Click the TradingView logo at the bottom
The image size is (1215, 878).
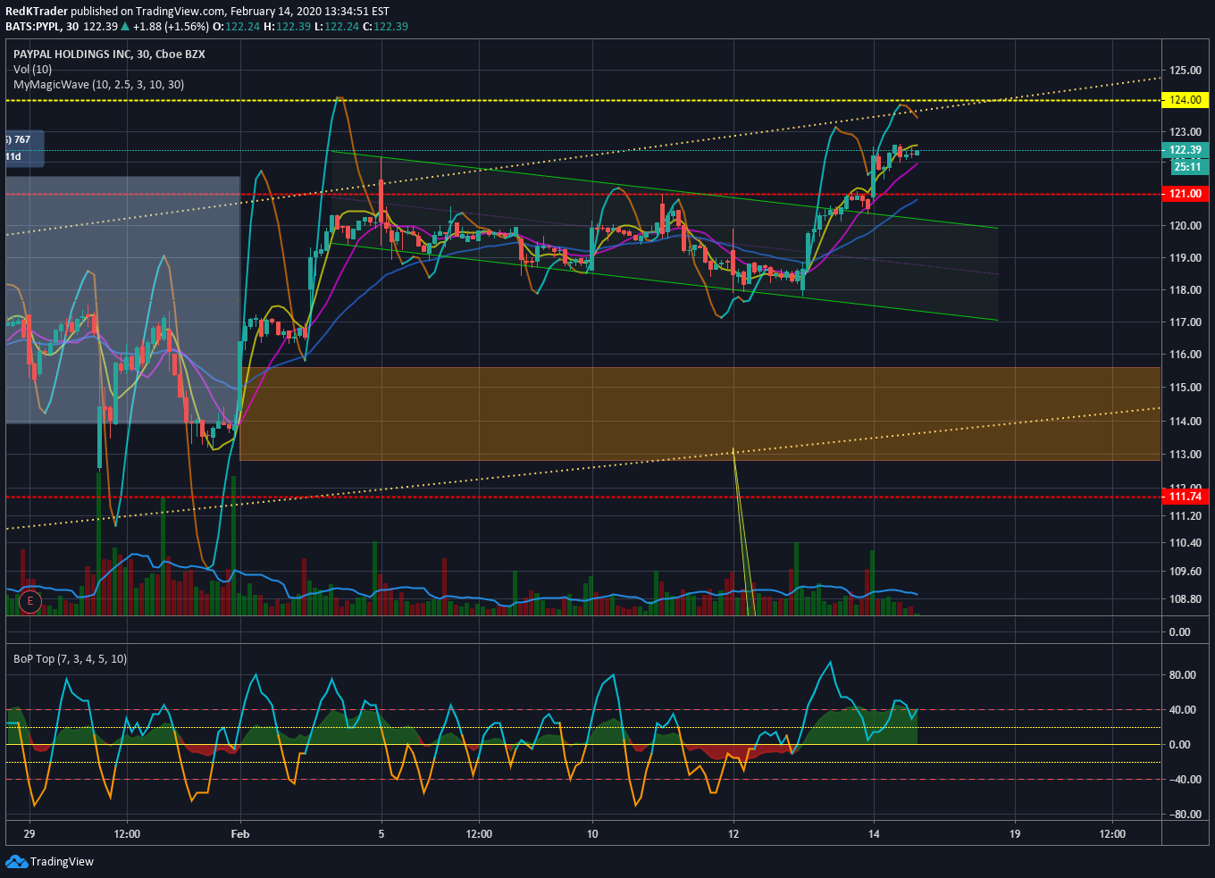click(50, 861)
